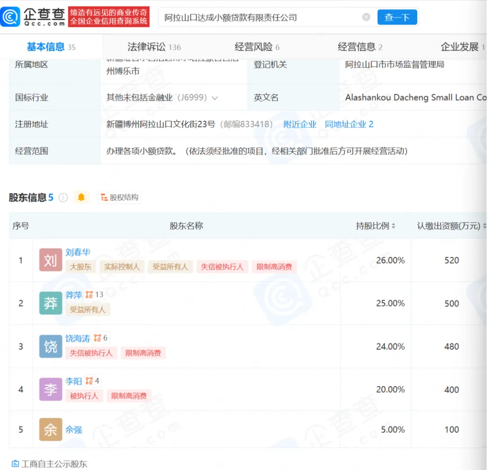
Task: Expand the 国标行业 J6999 dropdown
Action: click(x=215, y=98)
